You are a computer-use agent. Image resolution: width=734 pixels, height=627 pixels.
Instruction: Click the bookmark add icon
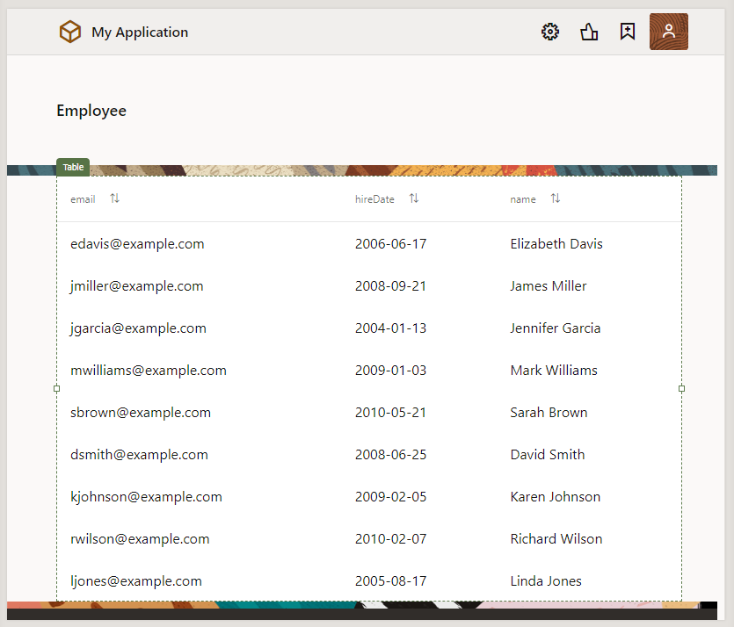click(x=627, y=32)
